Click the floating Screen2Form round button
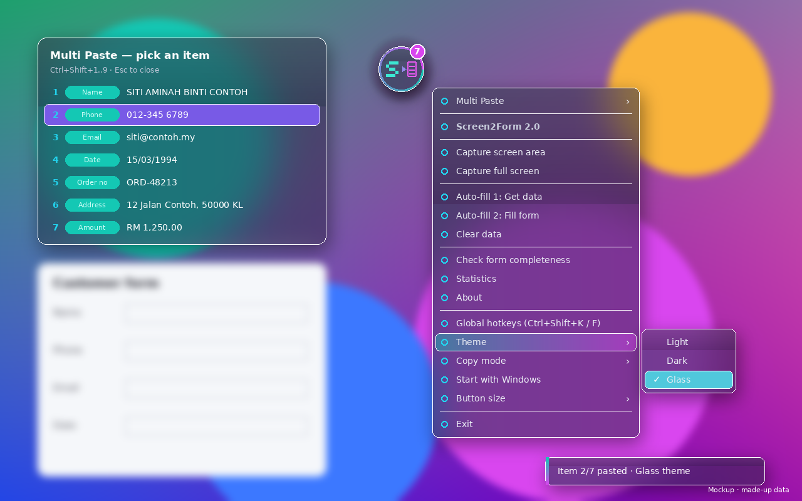The width and height of the screenshot is (802, 501). (x=401, y=69)
